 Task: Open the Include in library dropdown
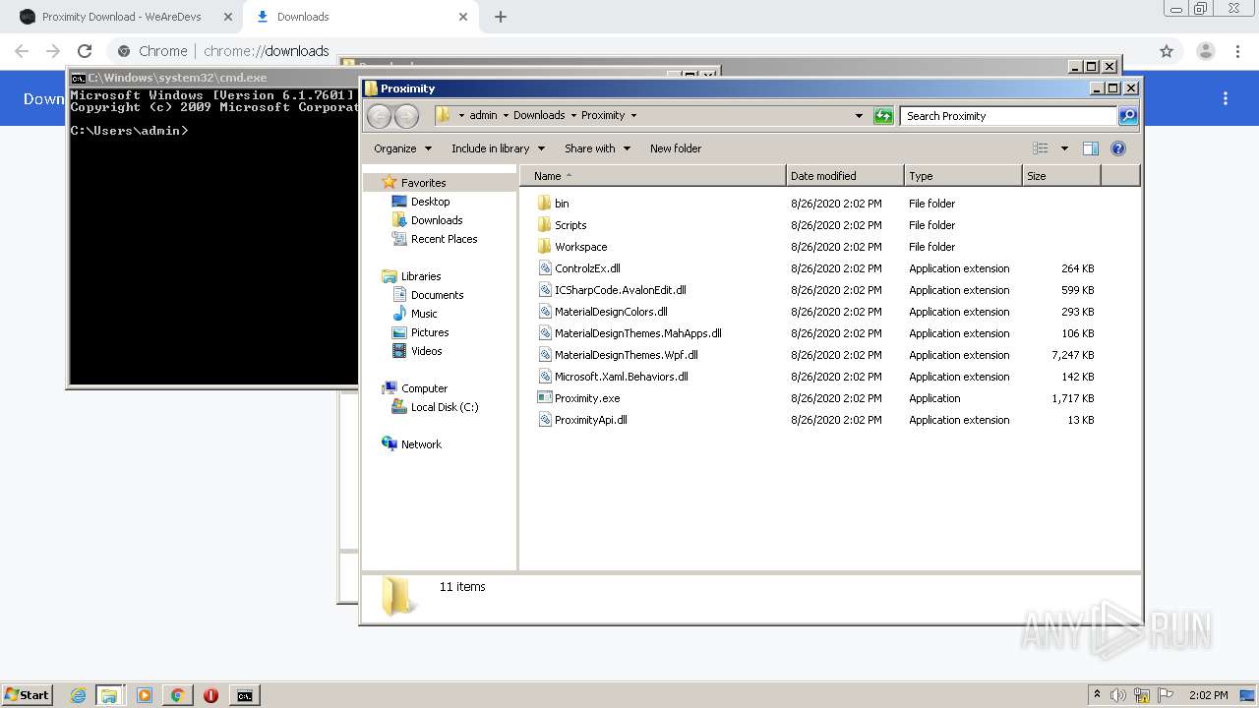click(x=498, y=148)
